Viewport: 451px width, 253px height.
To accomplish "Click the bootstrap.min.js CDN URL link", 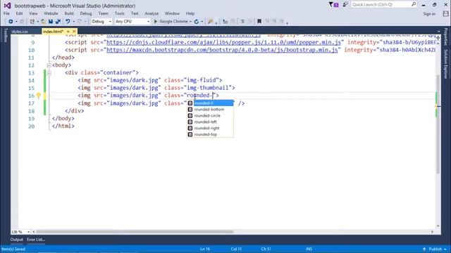I will click(222, 50).
